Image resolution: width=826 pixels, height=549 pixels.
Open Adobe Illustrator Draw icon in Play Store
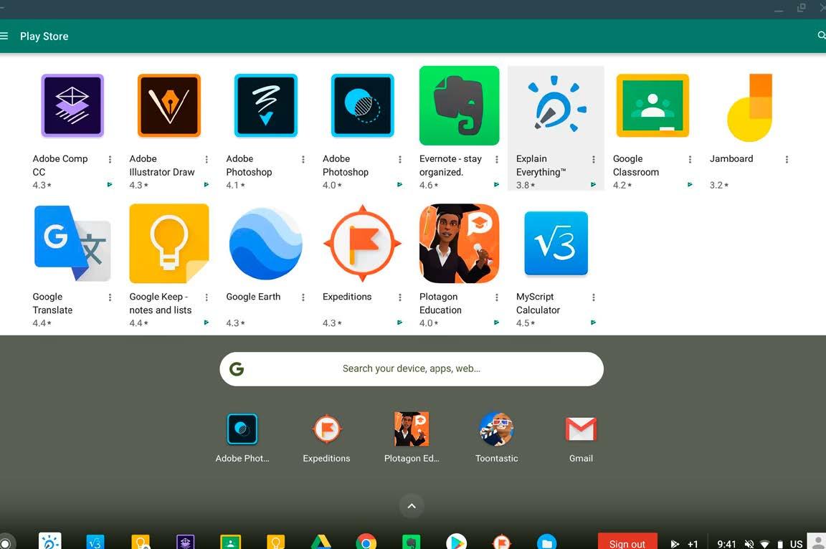tap(169, 105)
